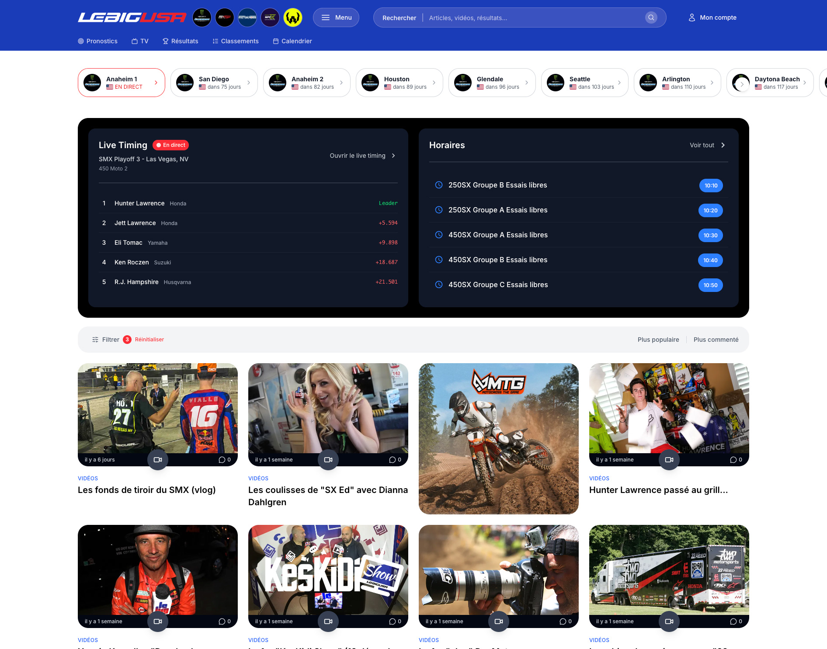Click the Monster Energy Supercross series icon
Screen dimensions: 827x649
[x=202, y=17]
